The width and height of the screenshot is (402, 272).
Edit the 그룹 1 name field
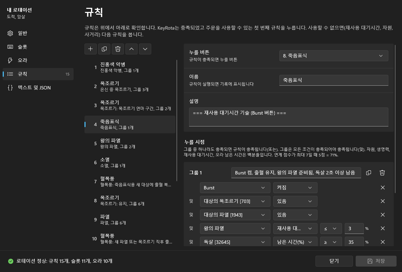296,173
